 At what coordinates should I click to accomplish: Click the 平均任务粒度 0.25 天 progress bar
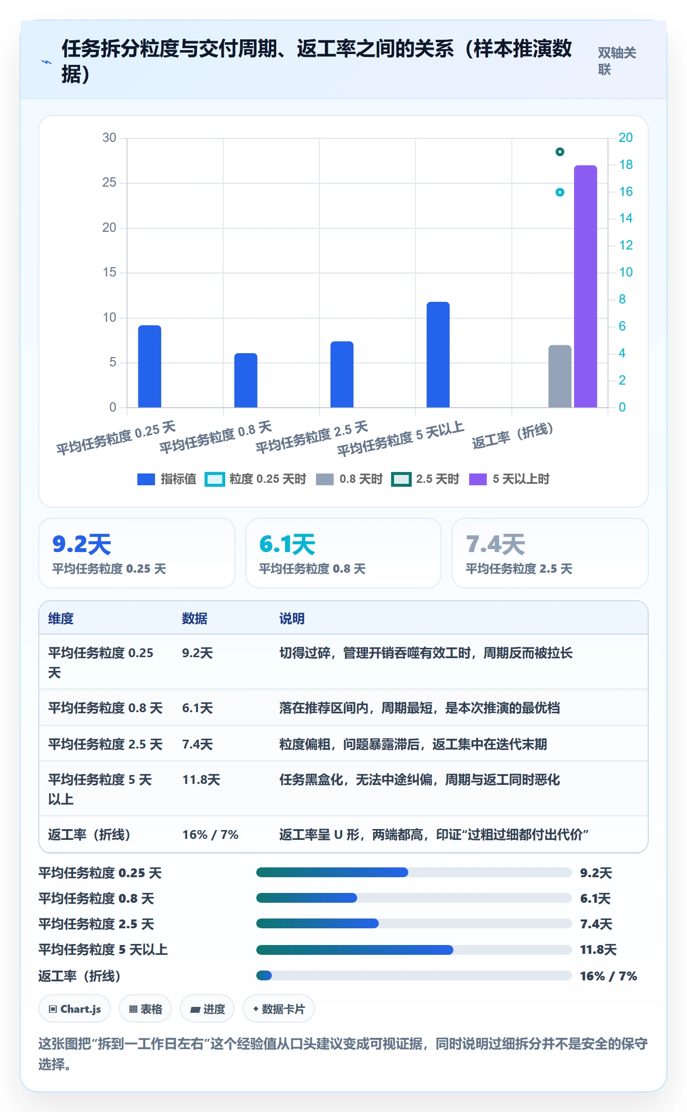[414, 872]
